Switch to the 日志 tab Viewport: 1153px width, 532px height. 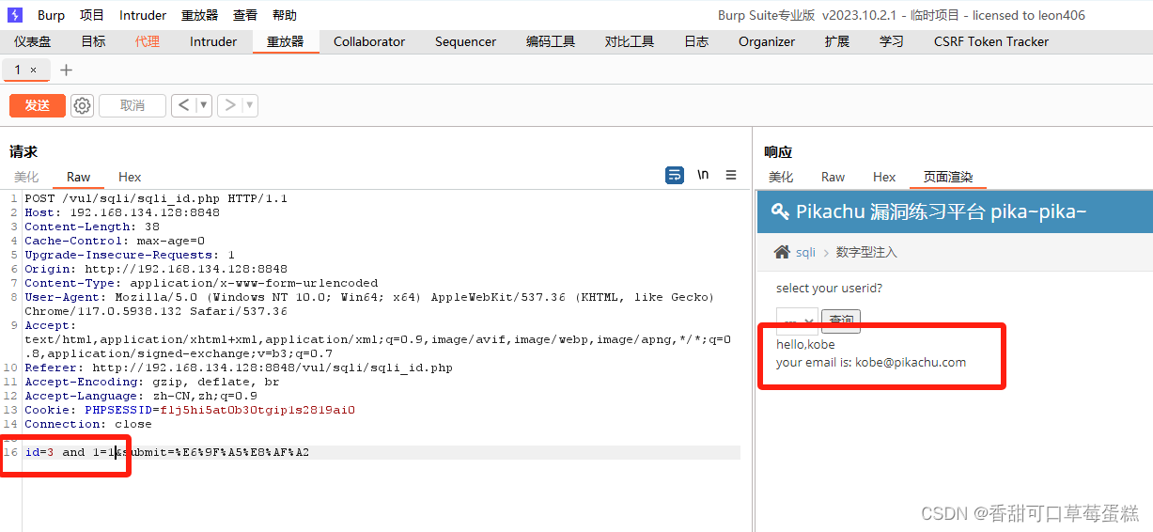[x=696, y=41]
